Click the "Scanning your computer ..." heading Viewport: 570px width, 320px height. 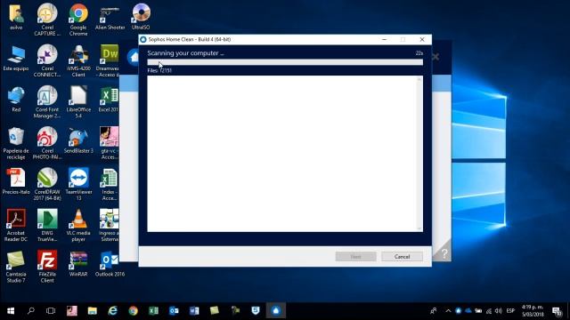[185, 53]
